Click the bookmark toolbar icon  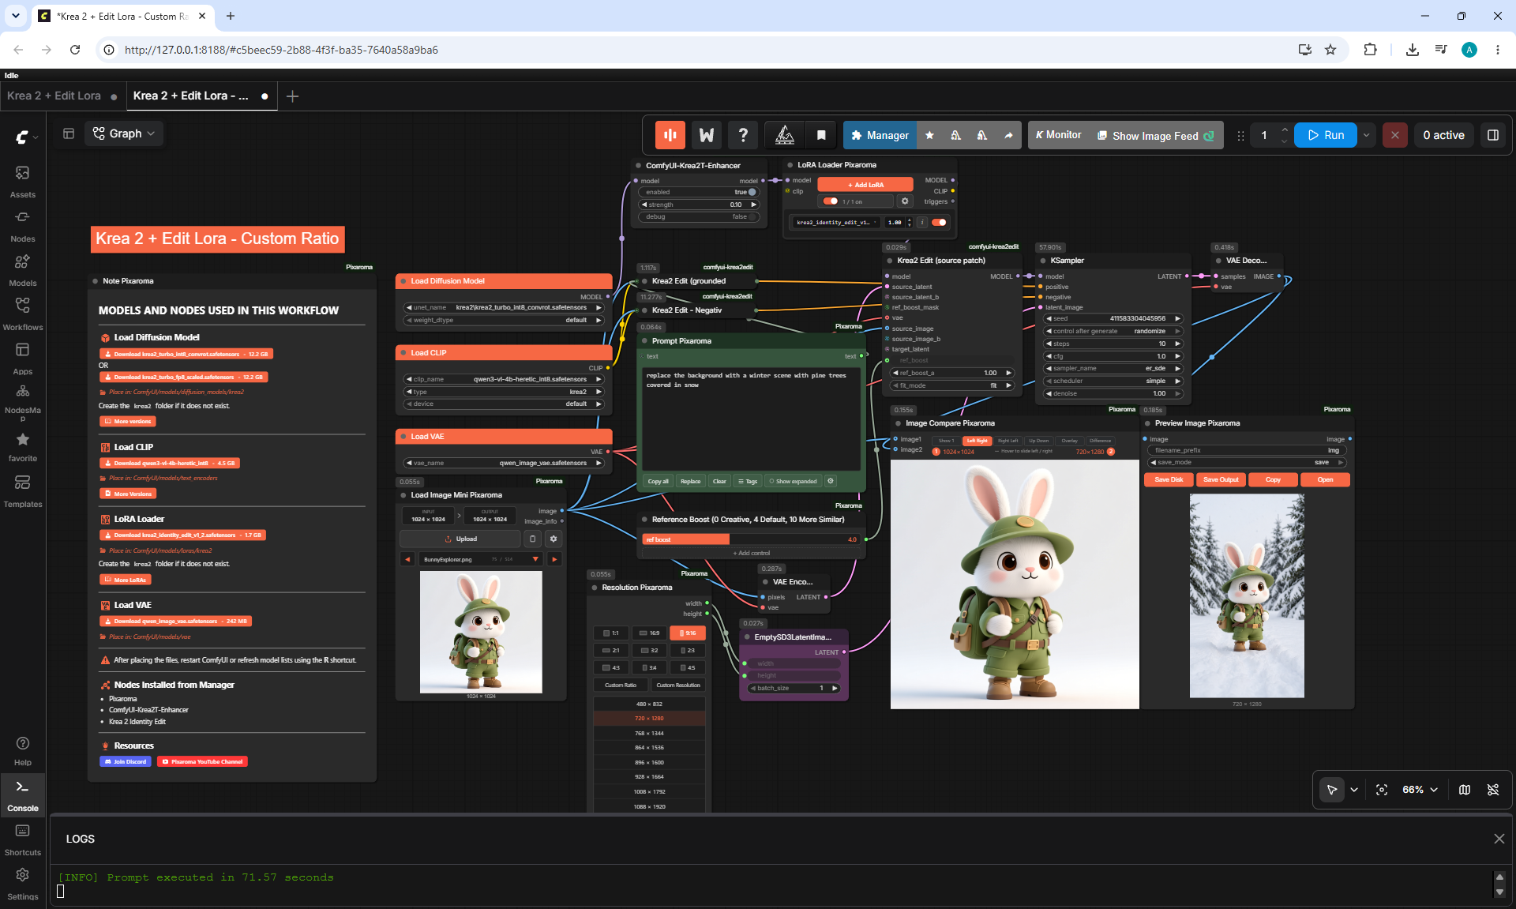(x=821, y=135)
